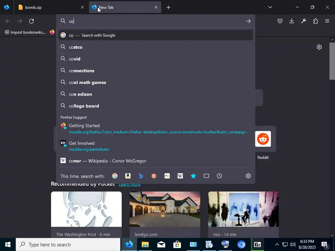Open the 7-Zip taskbar icon
Screen dimensions: 335x251
pyautogui.click(x=257, y=244)
